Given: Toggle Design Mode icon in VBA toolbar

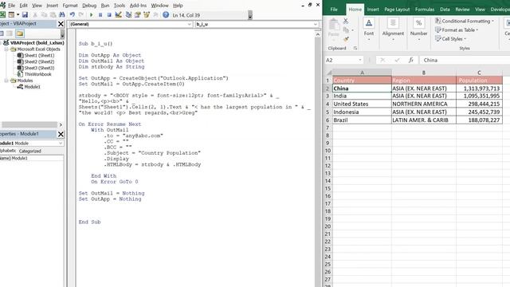Looking at the screenshot, I should 119,15.
